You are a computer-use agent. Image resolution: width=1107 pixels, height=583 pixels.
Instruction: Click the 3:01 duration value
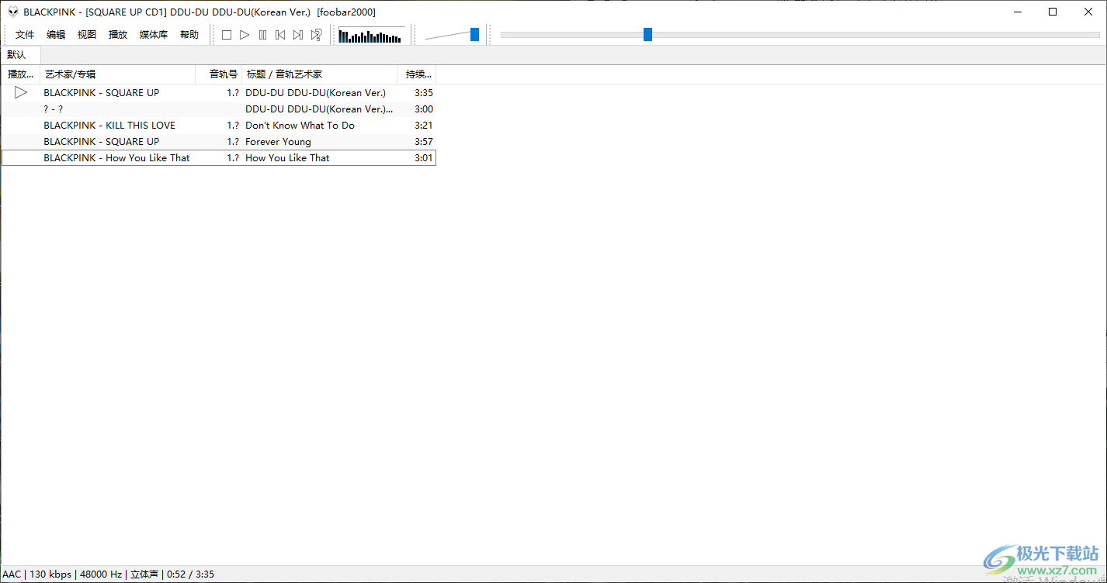coord(424,157)
